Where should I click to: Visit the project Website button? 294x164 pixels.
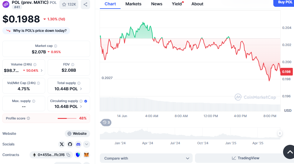pos(77,134)
